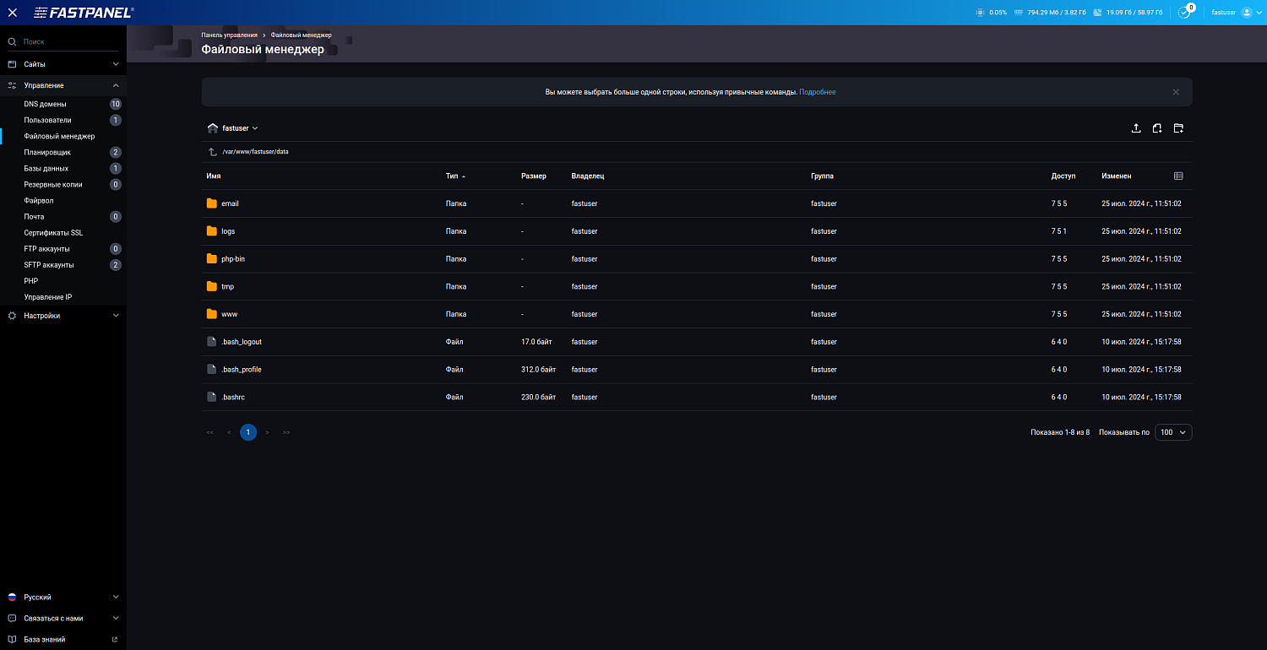Sort the table by Тип column
The image size is (1267, 650).
[455, 176]
